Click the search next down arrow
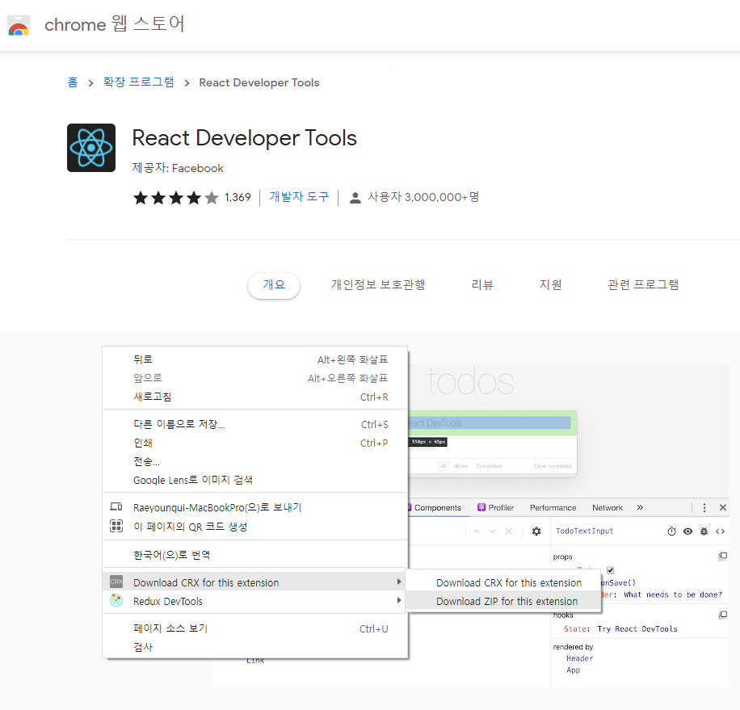 click(x=493, y=531)
